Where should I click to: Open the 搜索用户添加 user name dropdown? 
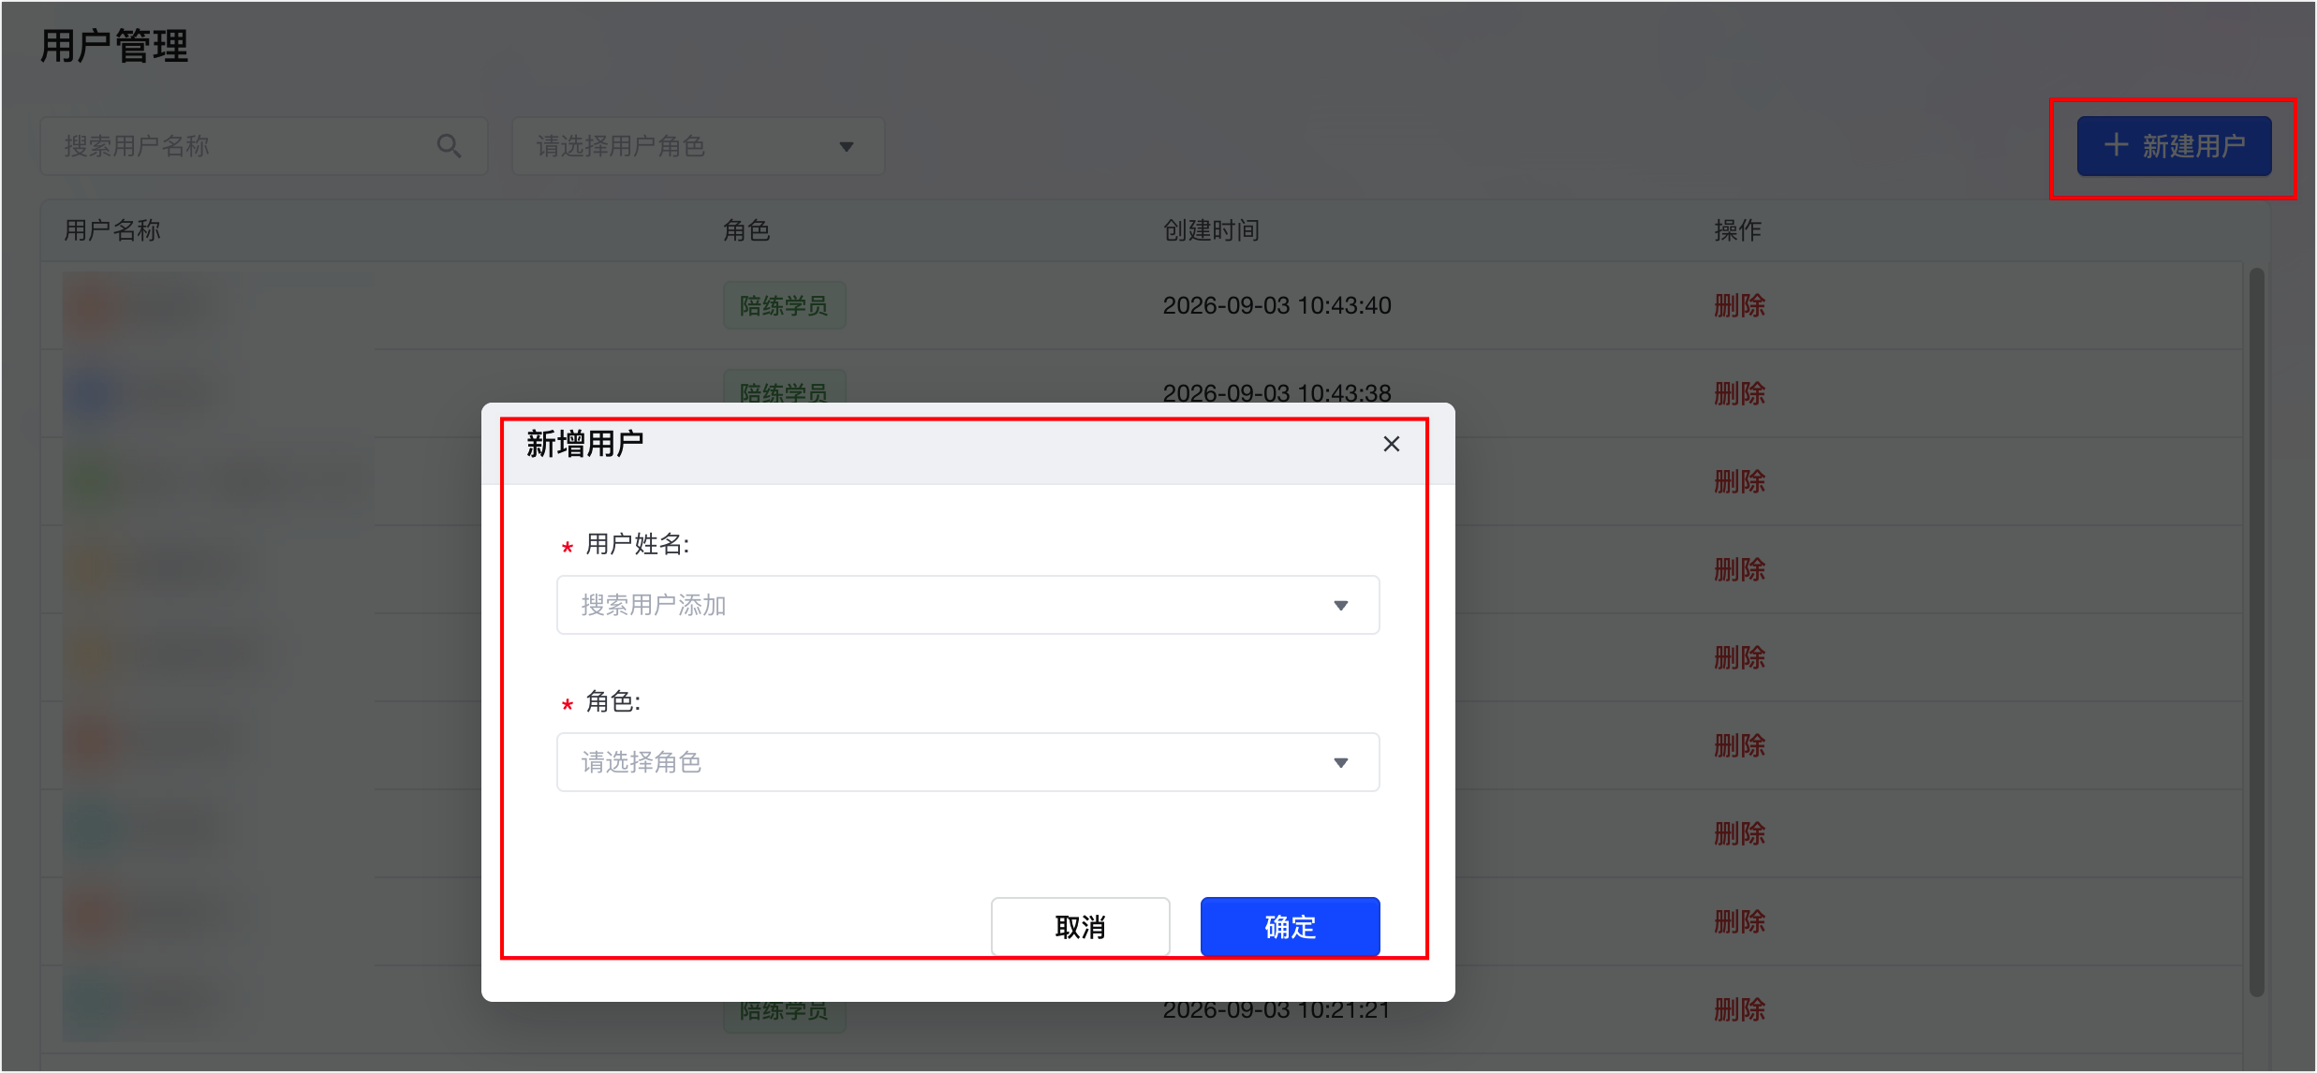pyautogui.click(x=967, y=605)
